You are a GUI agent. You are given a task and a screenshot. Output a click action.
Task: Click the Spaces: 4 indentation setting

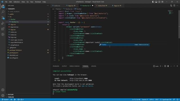pos(145,100)
